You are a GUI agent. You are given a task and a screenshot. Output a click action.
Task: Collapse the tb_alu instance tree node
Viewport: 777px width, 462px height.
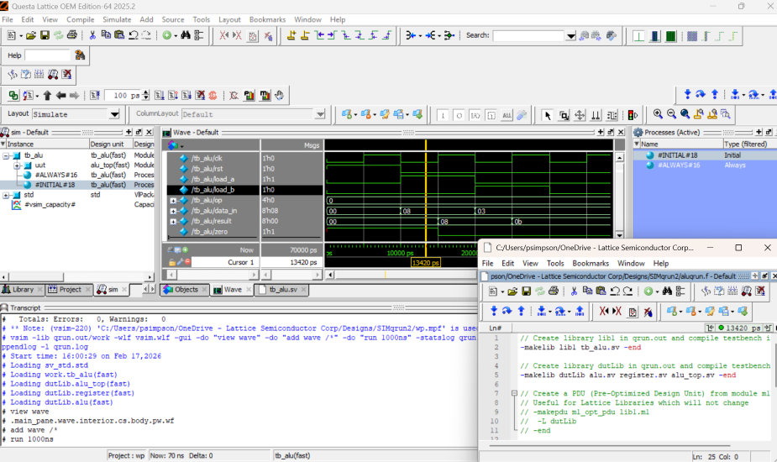(6, 155)
